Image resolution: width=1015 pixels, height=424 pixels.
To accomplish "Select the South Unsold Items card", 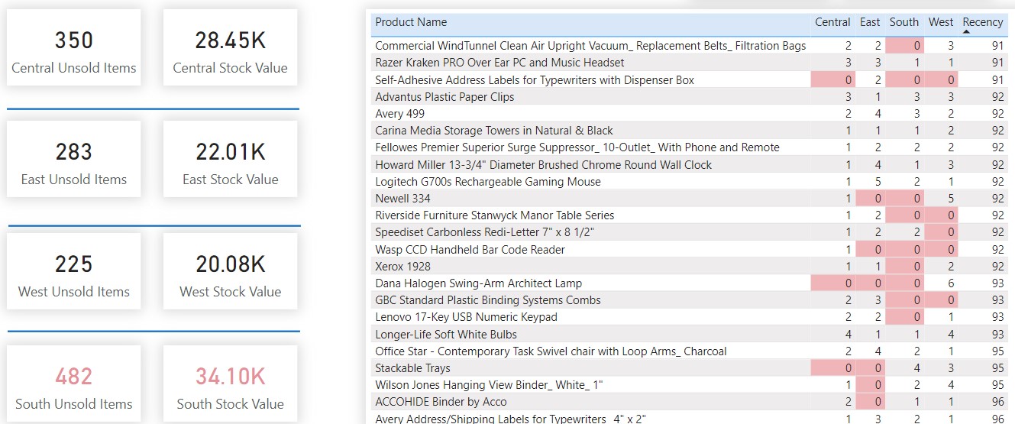I will tap(74, 384).
